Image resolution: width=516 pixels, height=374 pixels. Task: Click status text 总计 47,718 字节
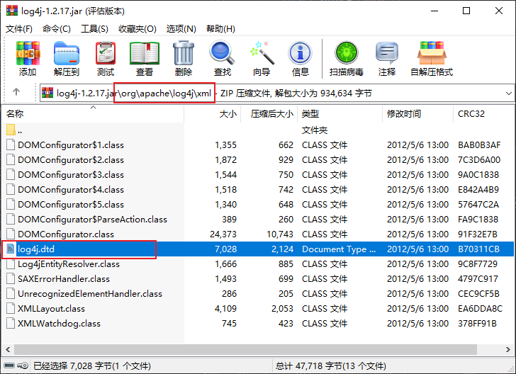tap(331, 365)
